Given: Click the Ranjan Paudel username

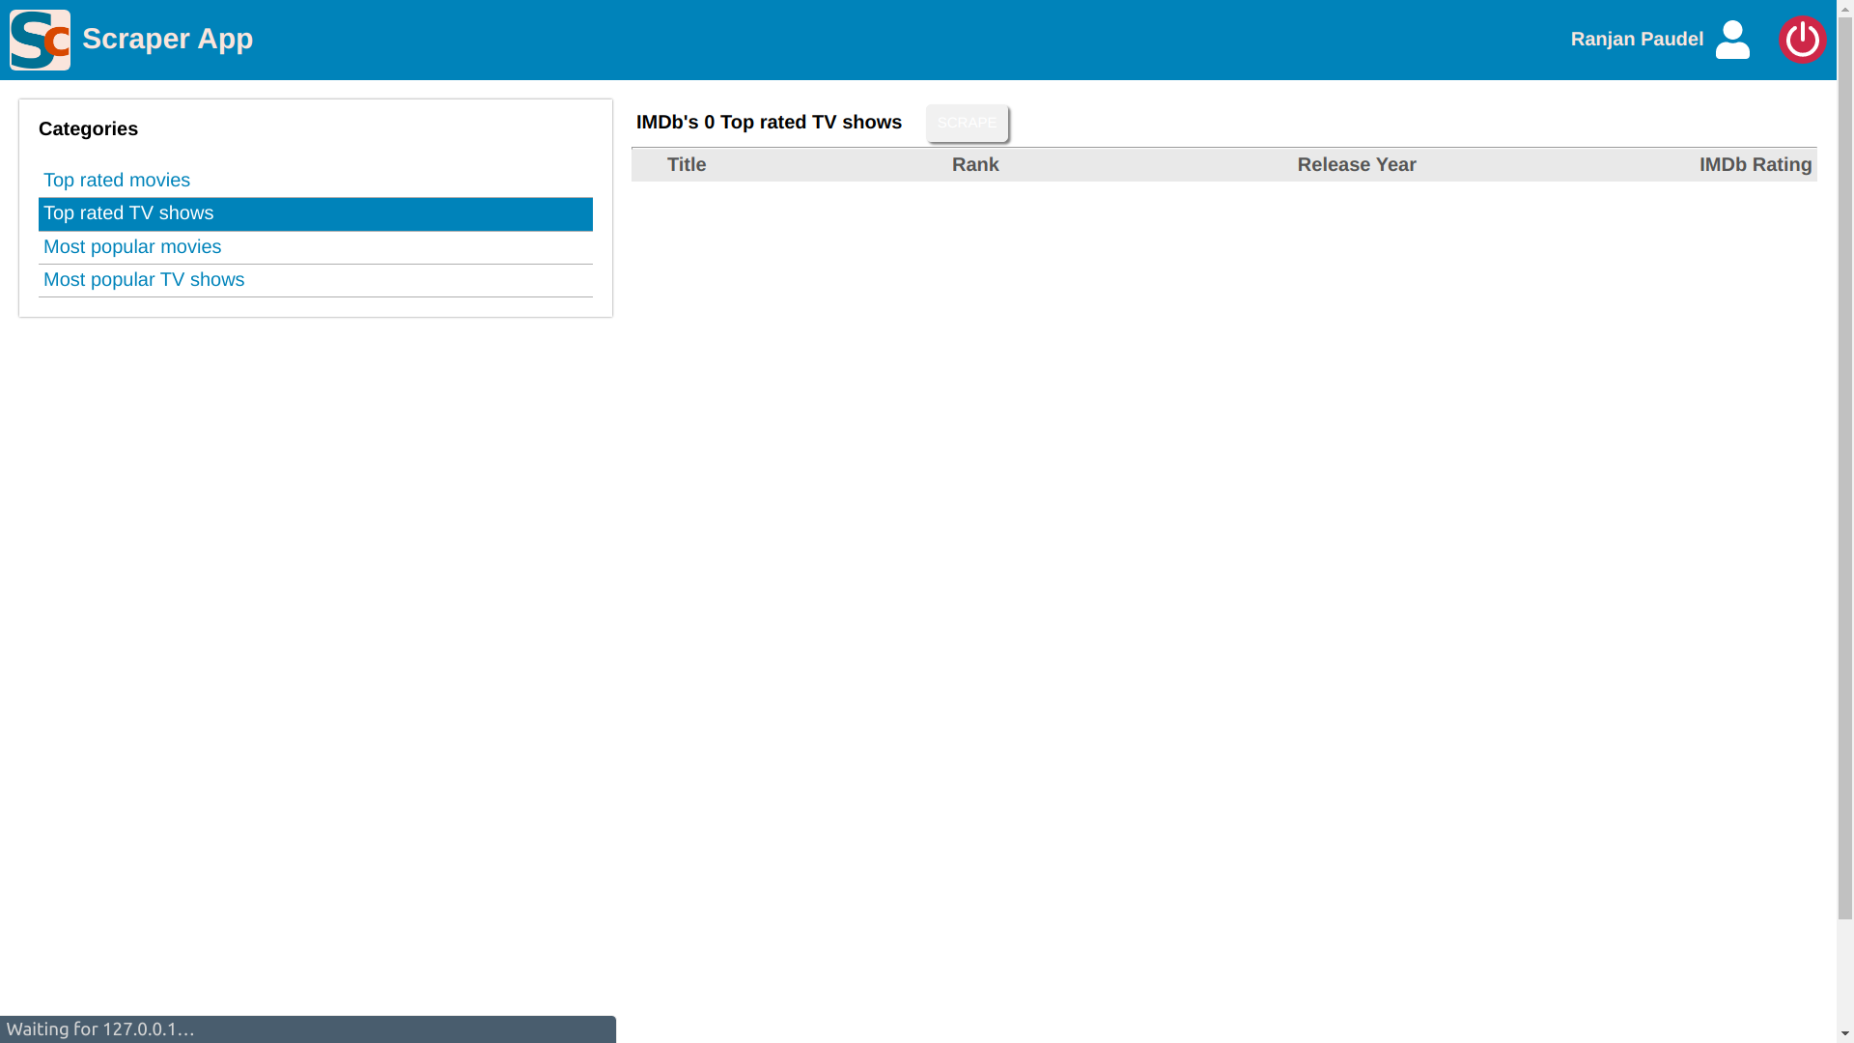Looking at the screenshot, I should point(1637,40).
